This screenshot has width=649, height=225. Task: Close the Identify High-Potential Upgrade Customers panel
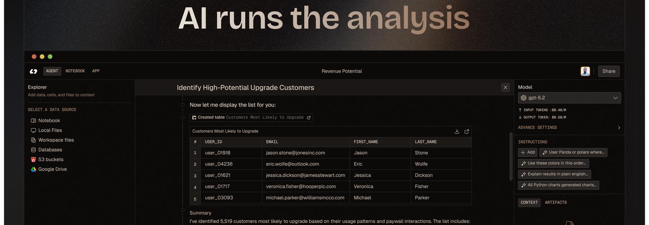(x=505, y=87)
